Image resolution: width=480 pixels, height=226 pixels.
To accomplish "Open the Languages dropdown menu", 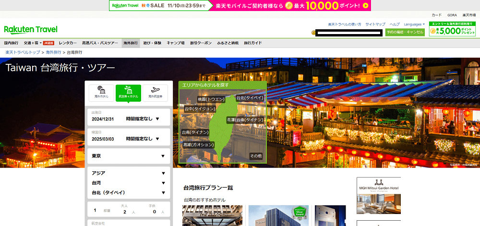I will tap(414, 24).
